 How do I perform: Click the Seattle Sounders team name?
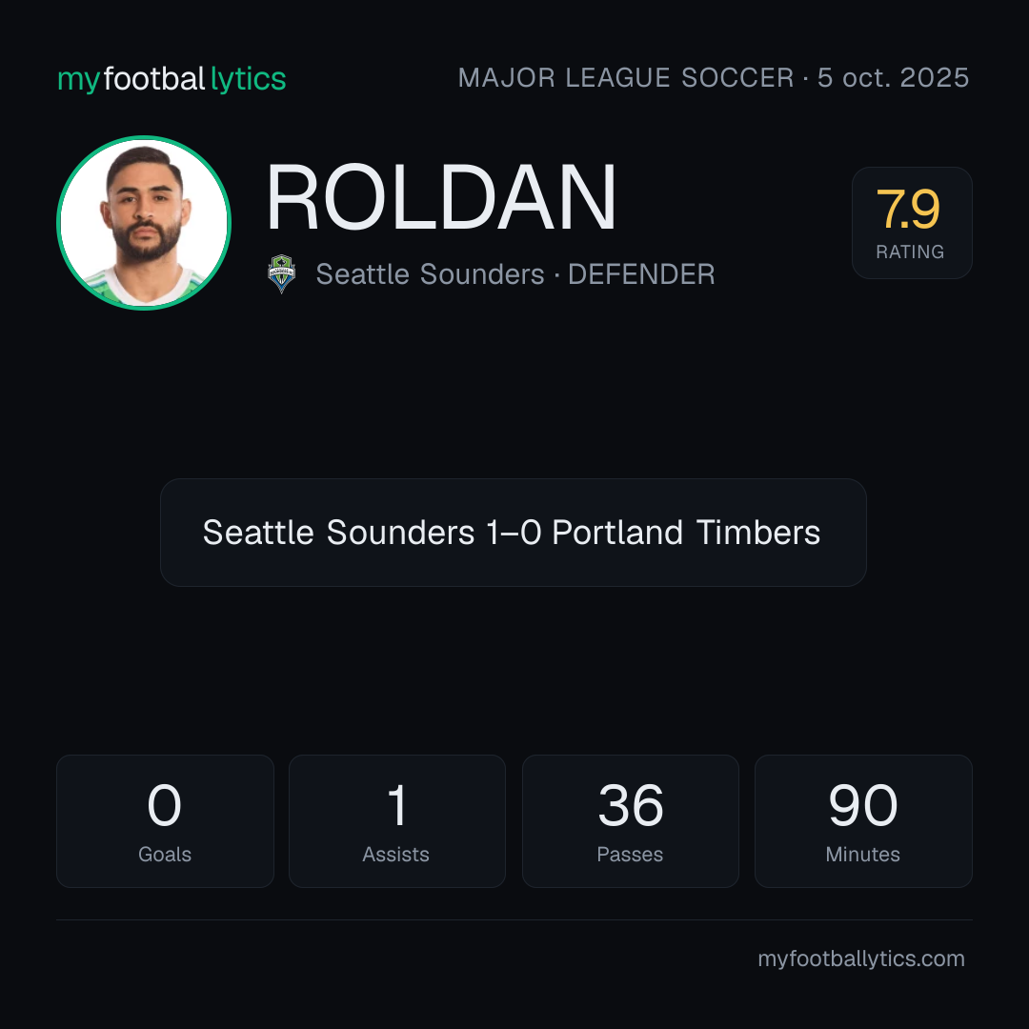pos(430,274)
